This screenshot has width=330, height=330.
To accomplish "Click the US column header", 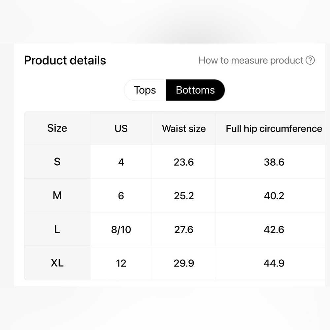I will pos(121,128).
